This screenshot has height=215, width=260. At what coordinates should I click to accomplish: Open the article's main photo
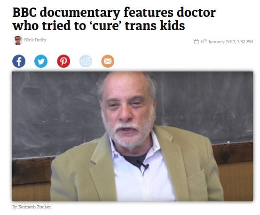tap(133, 136)
